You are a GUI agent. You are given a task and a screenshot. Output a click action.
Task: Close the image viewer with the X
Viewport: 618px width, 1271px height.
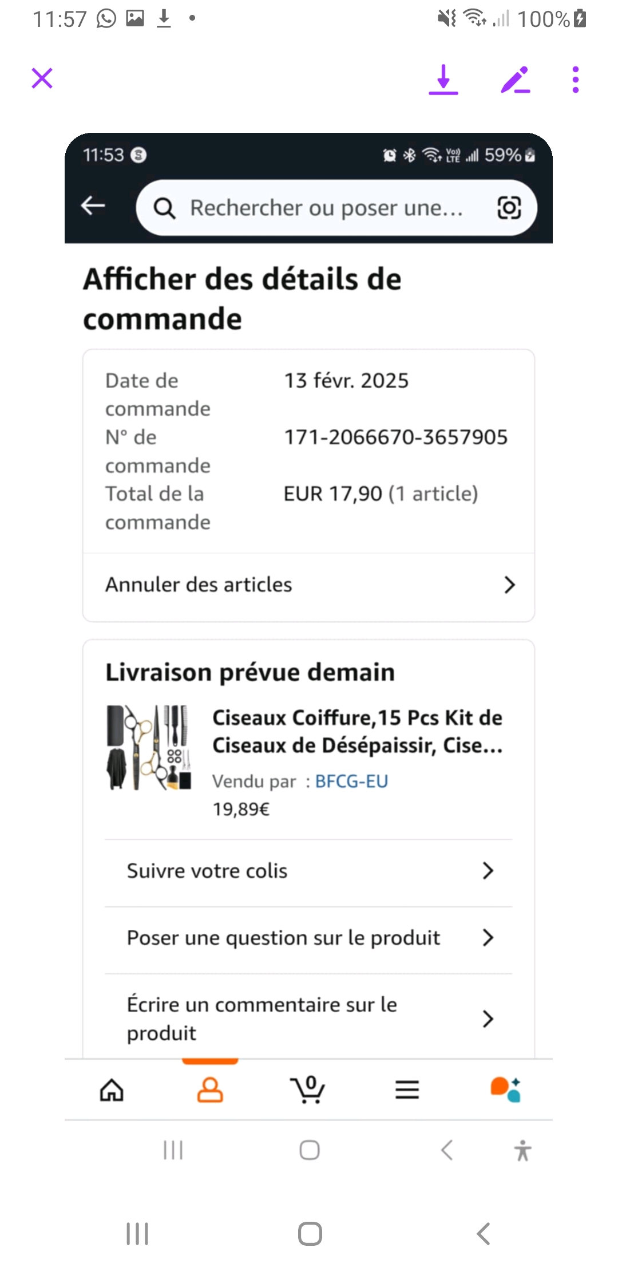coord(42,78)
